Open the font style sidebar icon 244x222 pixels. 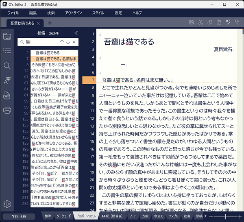coord(7,81)
